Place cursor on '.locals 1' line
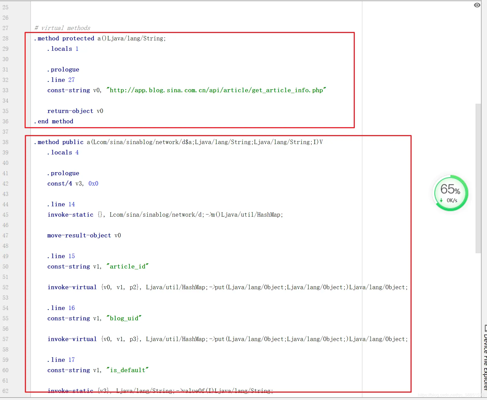This screenshot has width=487, height=400. tap(63, 49)
